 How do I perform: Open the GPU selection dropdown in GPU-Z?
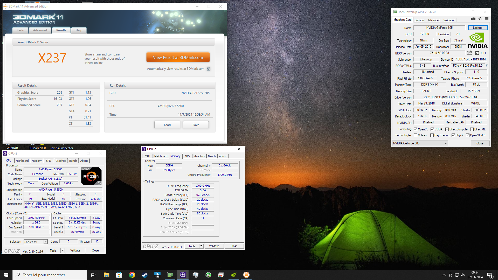[x=420, y=143]
